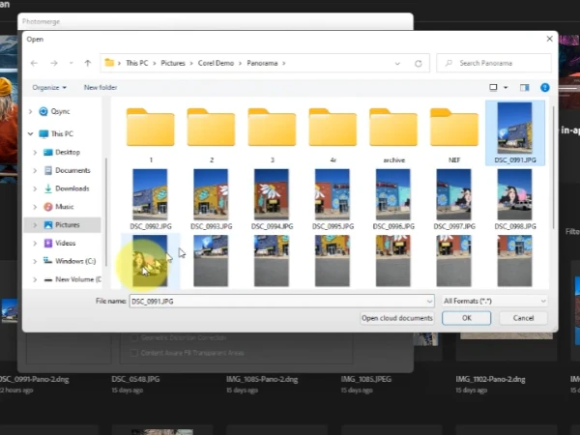Click the Open cloud documents button
580x435 pixels.
pos(397,318)
